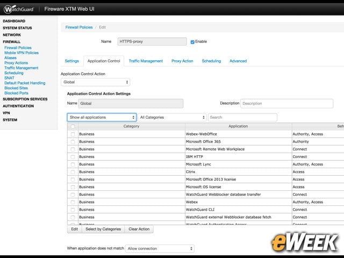
Task: Open the Scheduling sidebar link
Action: [14, 73]
